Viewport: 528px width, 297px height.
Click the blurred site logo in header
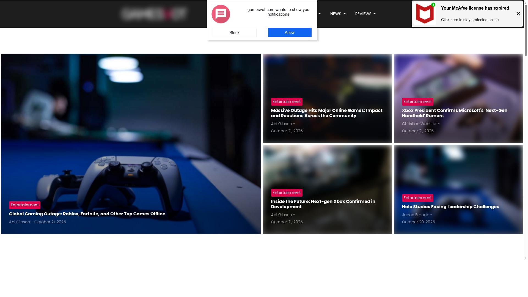pos(154,14)
